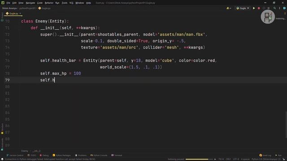The image size is (287, 161).
Task: Click the round avatar sketch thumbnail
Action: tap(268, 17)
